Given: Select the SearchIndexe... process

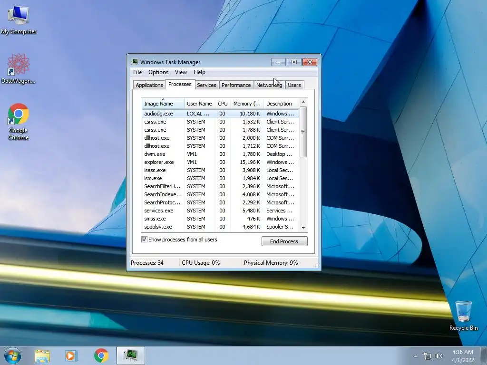Looking at the screenshot, I should (220, 194).
